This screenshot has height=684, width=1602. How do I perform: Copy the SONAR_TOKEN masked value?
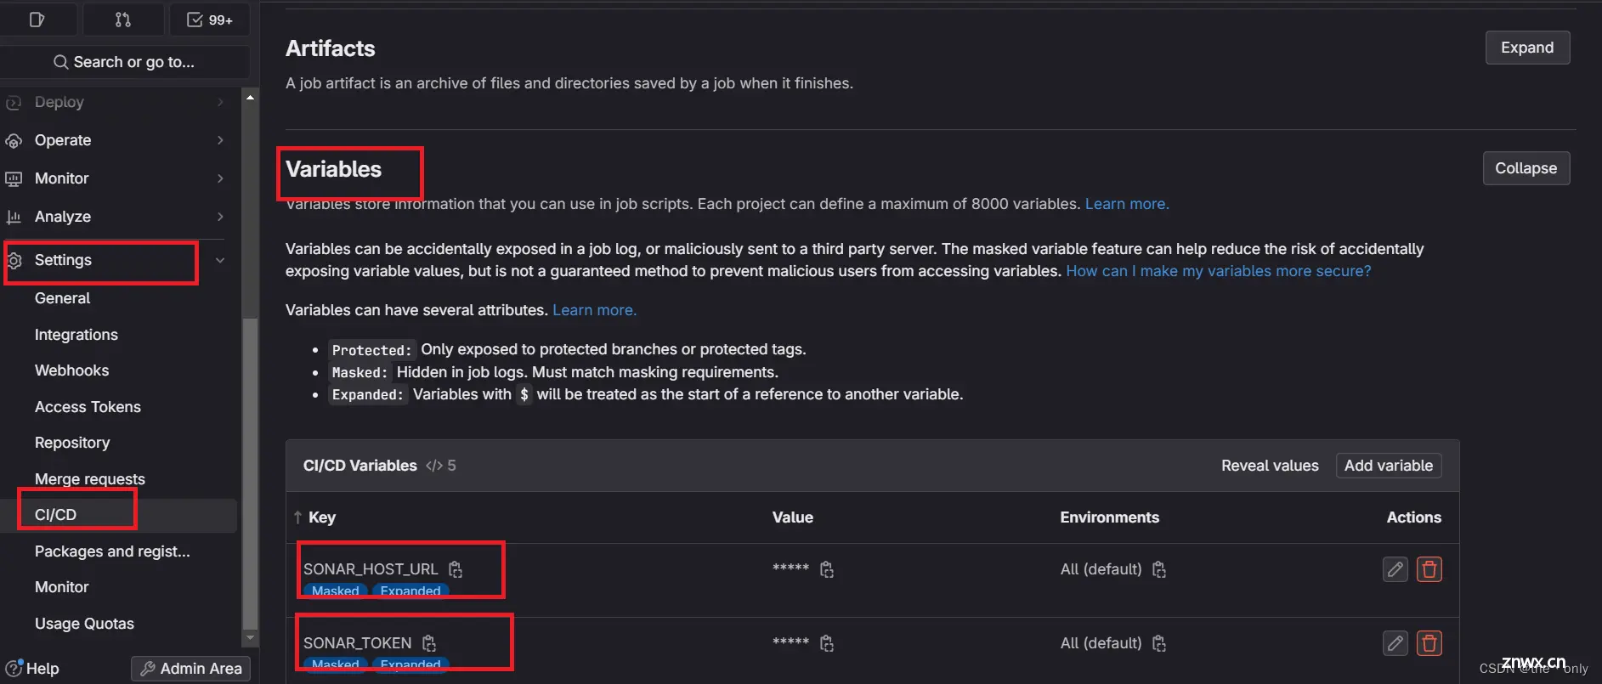pos(826,643)
